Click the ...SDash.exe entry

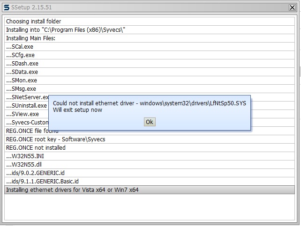pos(22,64)
